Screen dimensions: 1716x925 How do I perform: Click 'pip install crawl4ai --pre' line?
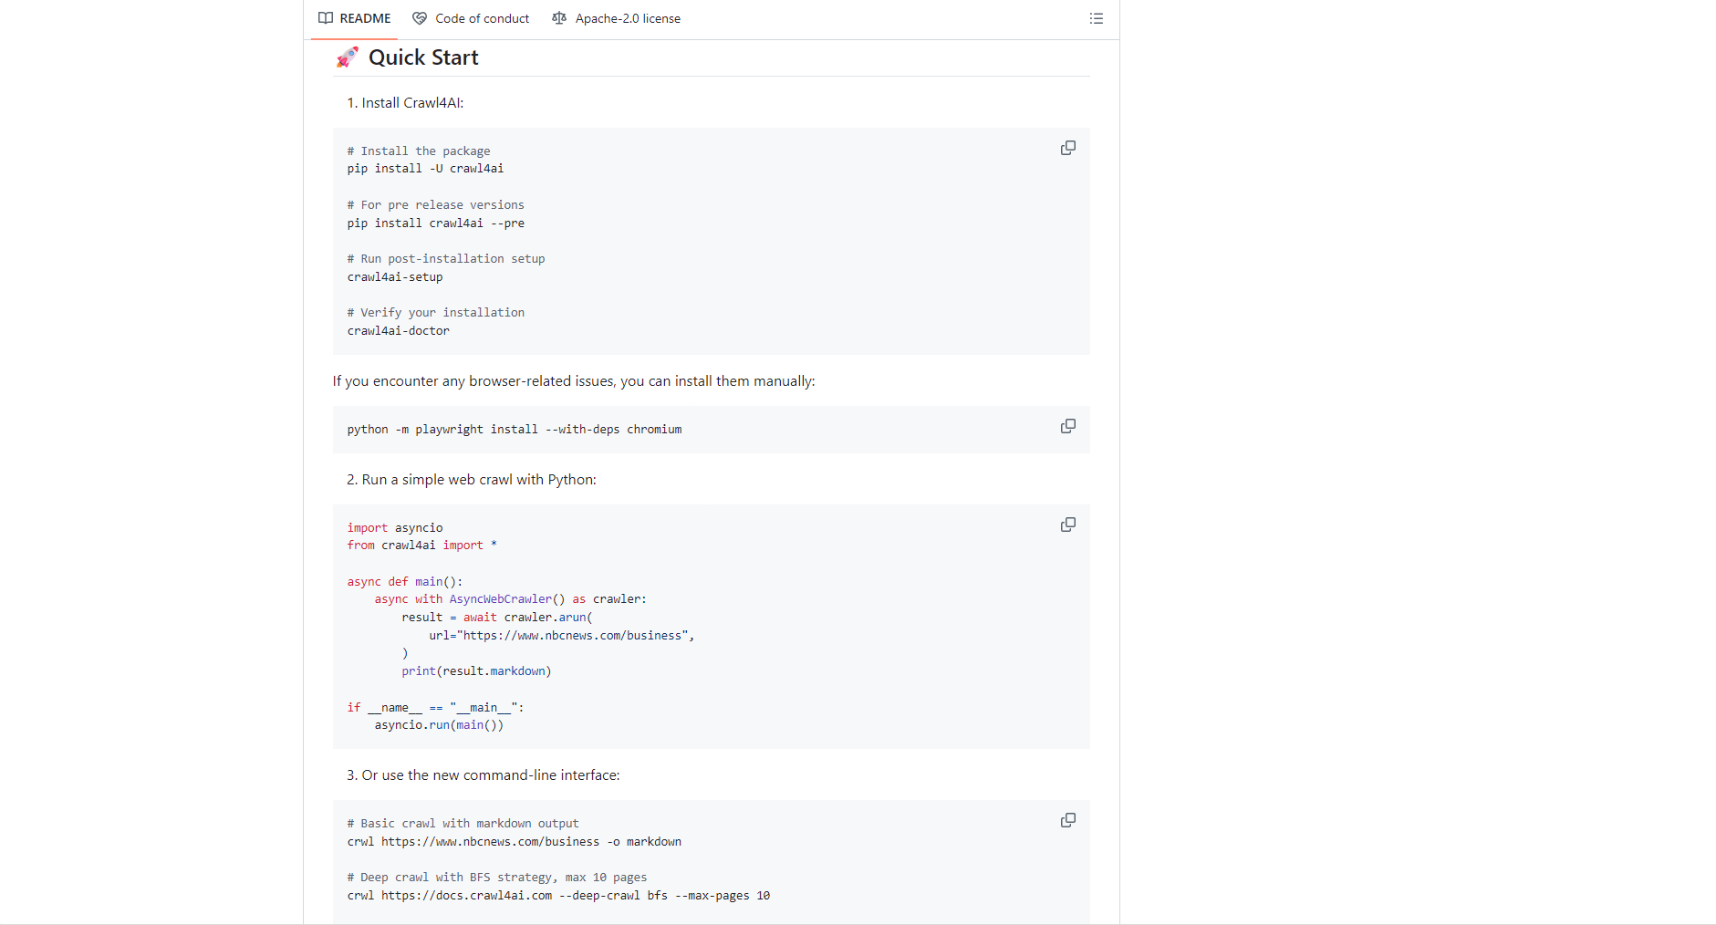pos(436,223)
